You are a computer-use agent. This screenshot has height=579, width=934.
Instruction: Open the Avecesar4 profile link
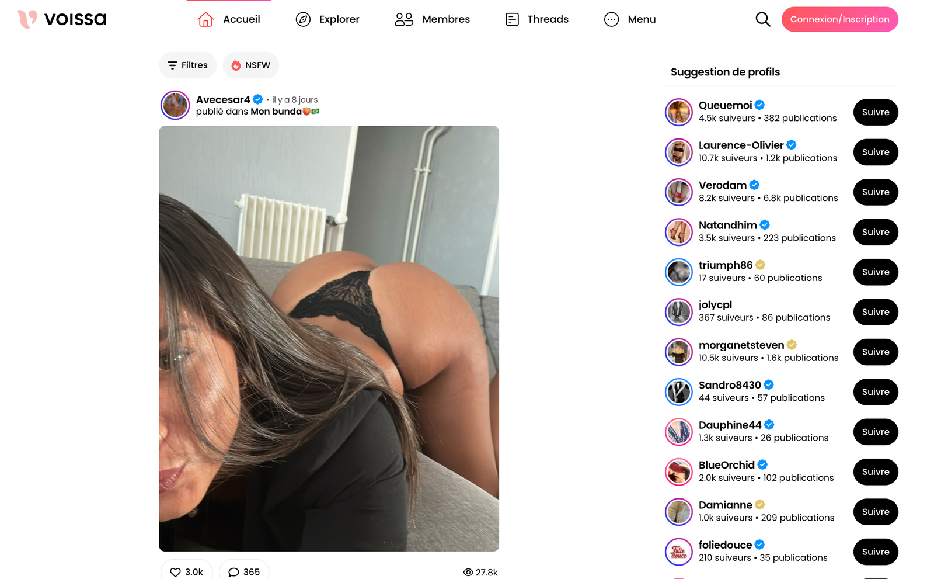(x=223, y=99)
